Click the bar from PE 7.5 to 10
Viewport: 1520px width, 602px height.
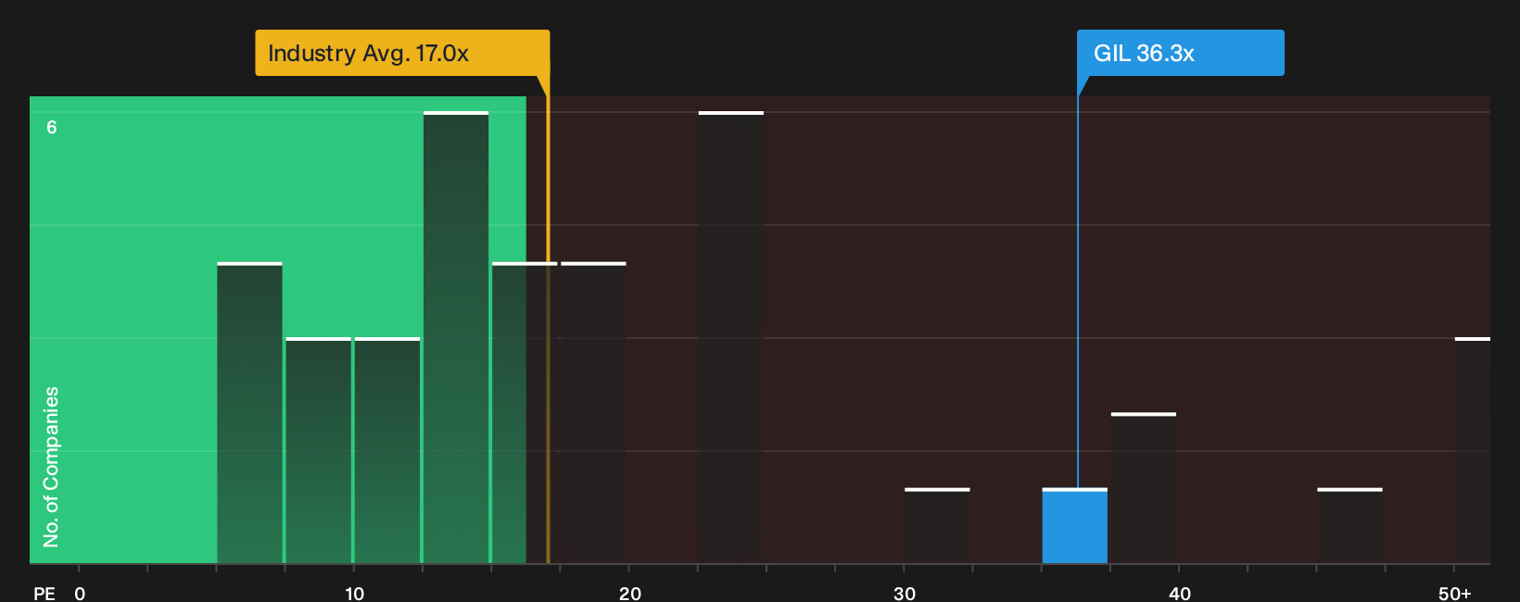click(x=319, y=451)
